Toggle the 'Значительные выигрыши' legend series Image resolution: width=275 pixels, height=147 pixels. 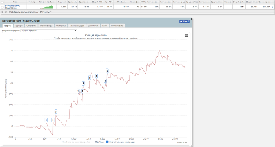pos(121,142)
